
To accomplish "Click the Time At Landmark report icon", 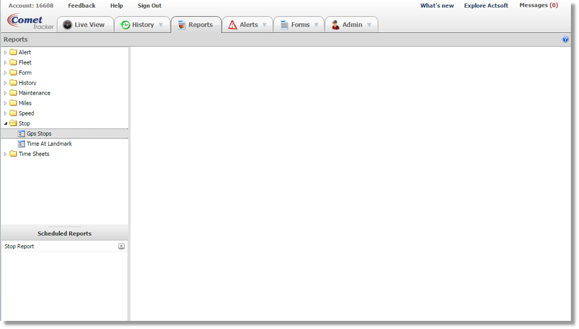I will [21, 144].
